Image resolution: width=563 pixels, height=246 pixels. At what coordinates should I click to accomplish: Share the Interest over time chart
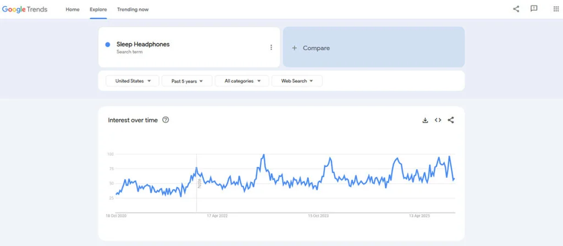[x=451, y=120]
